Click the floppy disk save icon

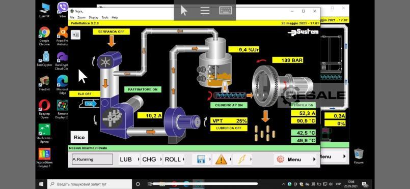[x=201, y=160]
